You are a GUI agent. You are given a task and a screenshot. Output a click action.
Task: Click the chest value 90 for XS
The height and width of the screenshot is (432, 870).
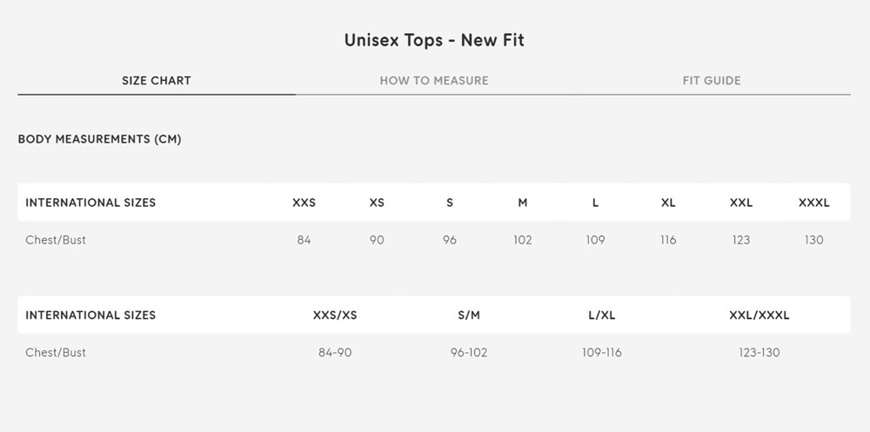tap(377, 240)
